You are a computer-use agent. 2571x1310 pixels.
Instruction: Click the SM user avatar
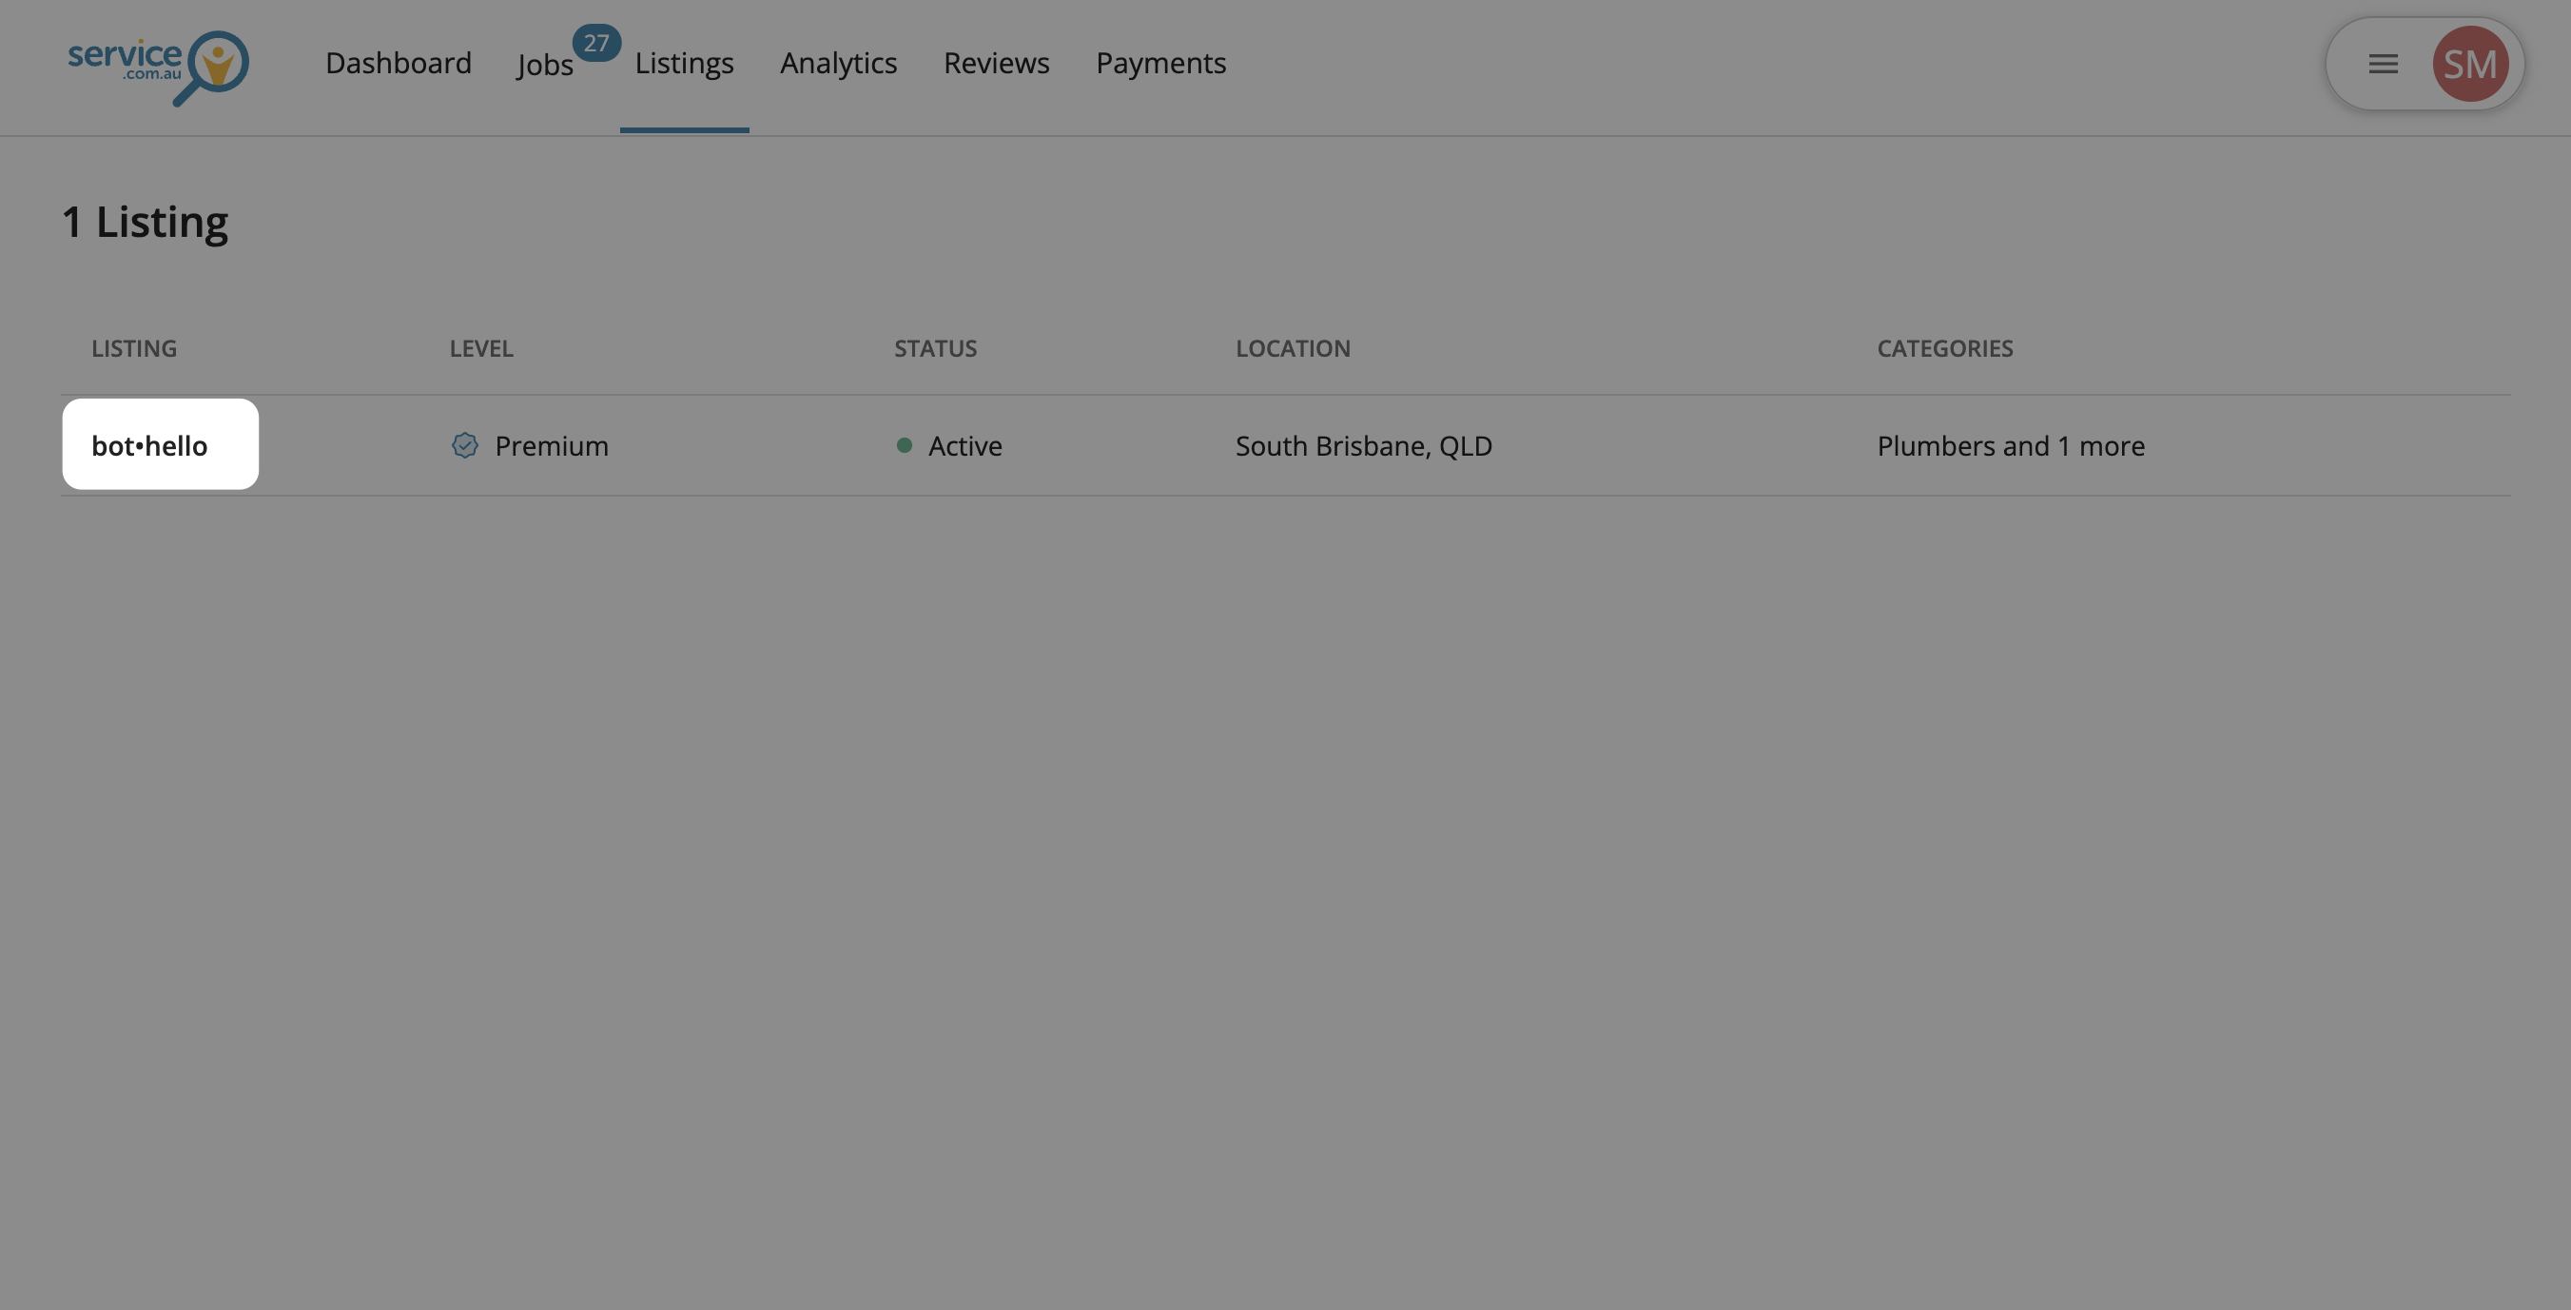click(x=2469, y=64)
